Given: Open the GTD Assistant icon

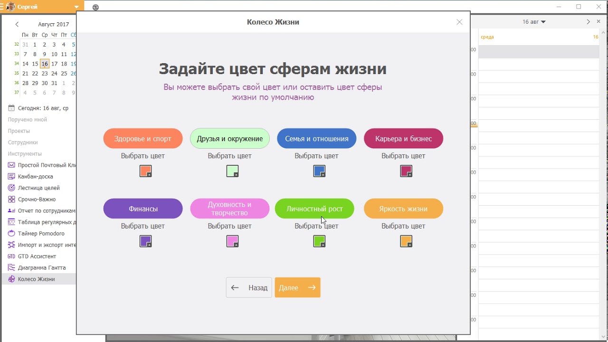Looking at the screenshot, I should (x=11, y=256).
